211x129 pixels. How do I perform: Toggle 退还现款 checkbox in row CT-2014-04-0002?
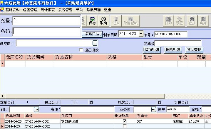pos(125,126)
